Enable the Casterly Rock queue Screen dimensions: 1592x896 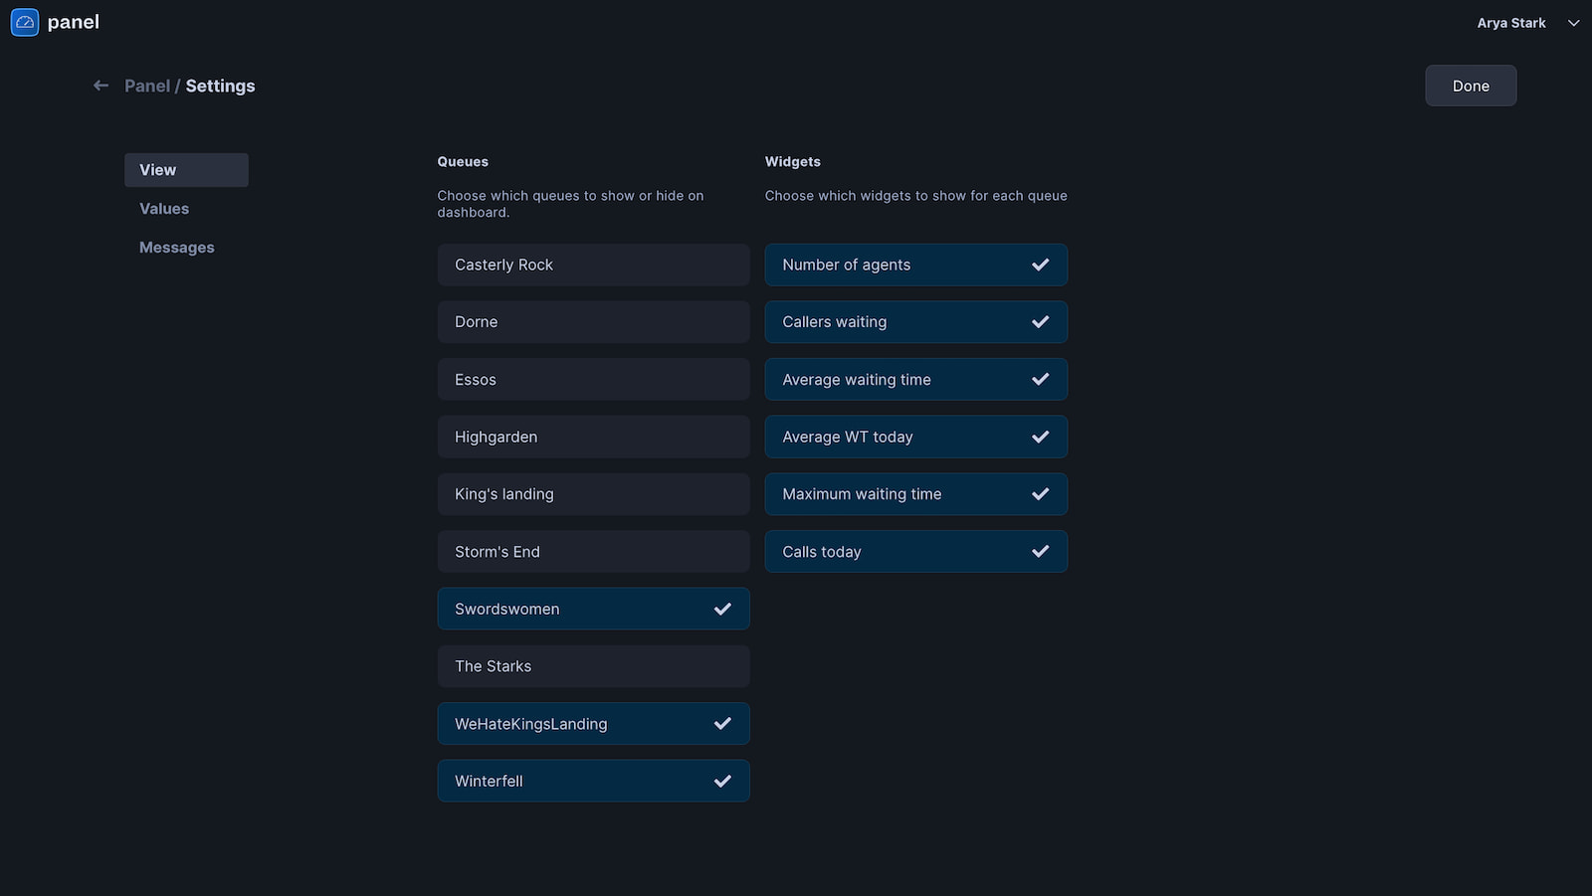pos(593,265)
